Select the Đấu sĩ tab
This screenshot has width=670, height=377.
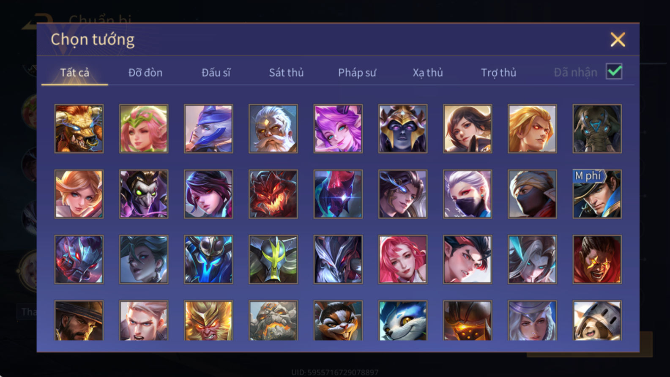(x=216, y=73)
